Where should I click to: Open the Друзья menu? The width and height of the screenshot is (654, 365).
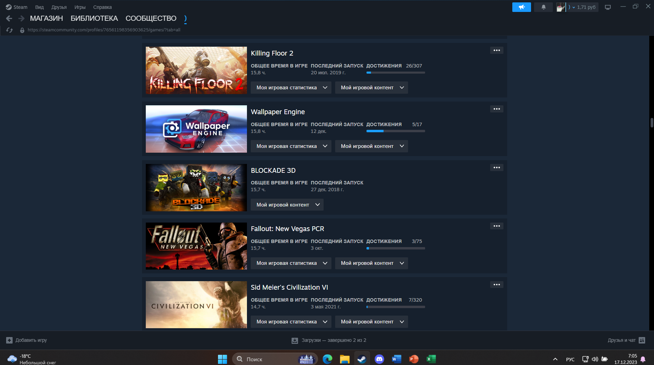pos(59,7)
